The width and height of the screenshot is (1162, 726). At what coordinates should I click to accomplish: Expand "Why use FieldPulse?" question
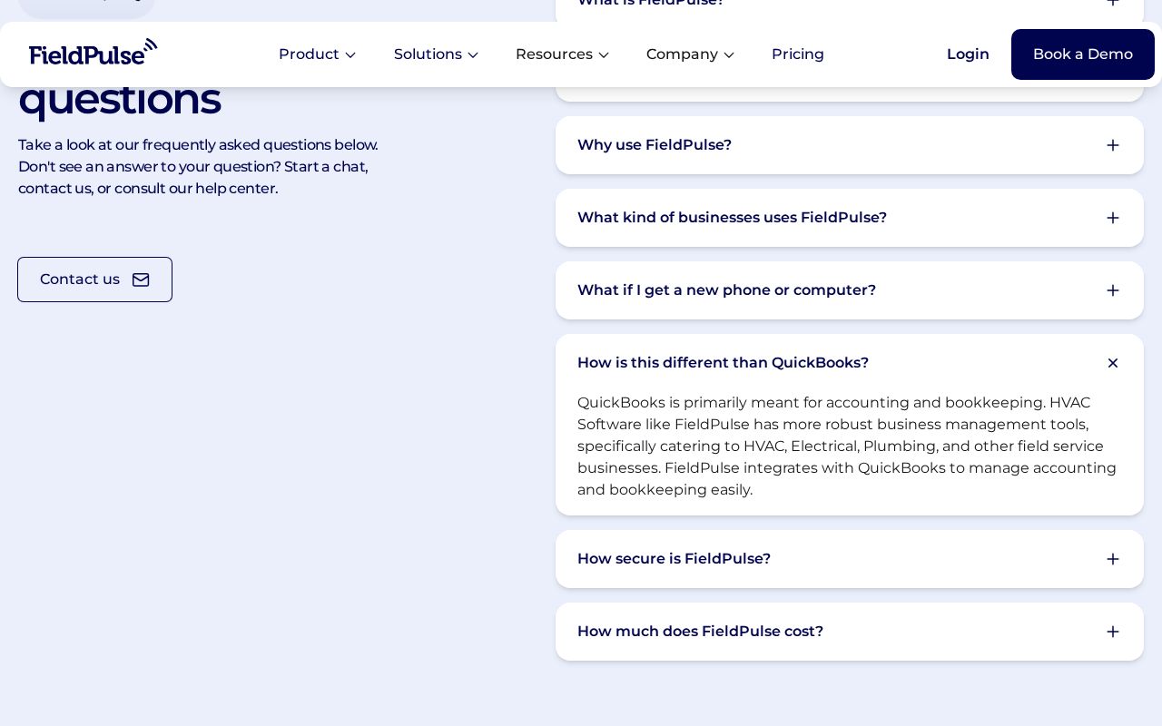click(x=655, y=145)
